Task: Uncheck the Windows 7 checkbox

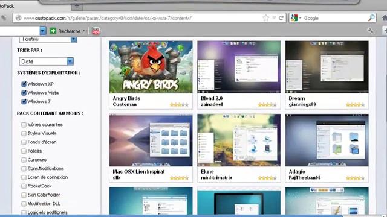Action: [24, 101]
